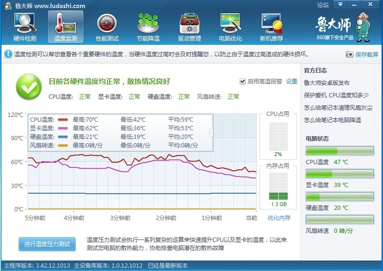Click the 120℃ axis label

click(x=16, y=115)
